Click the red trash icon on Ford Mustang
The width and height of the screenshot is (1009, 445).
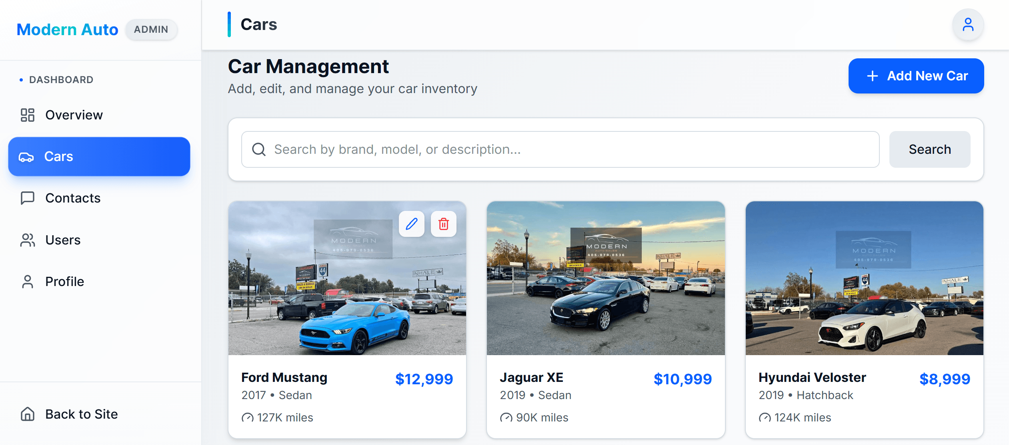click(443, 224)
